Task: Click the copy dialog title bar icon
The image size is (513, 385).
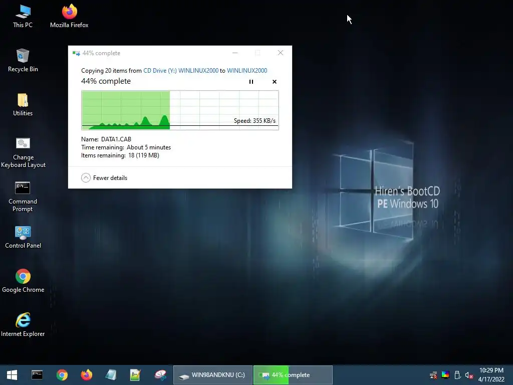Action: (76, 53)
